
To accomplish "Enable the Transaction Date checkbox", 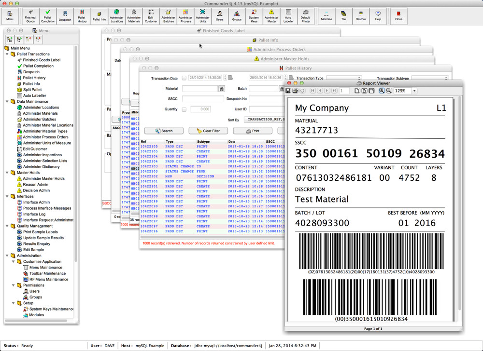I will click(x=184, y=78).
